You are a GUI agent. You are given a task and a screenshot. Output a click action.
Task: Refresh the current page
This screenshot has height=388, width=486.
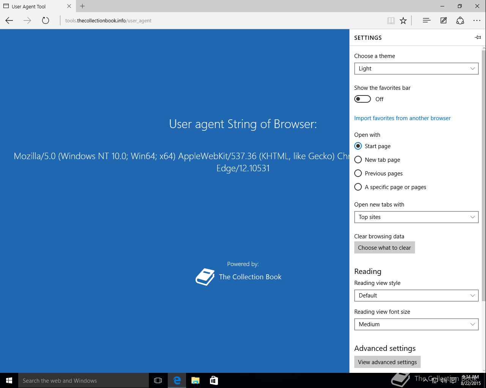point(46,20)
